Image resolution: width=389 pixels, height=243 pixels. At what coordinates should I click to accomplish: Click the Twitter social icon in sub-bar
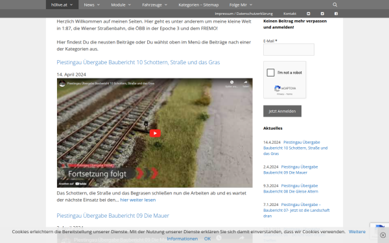point(322,14)
